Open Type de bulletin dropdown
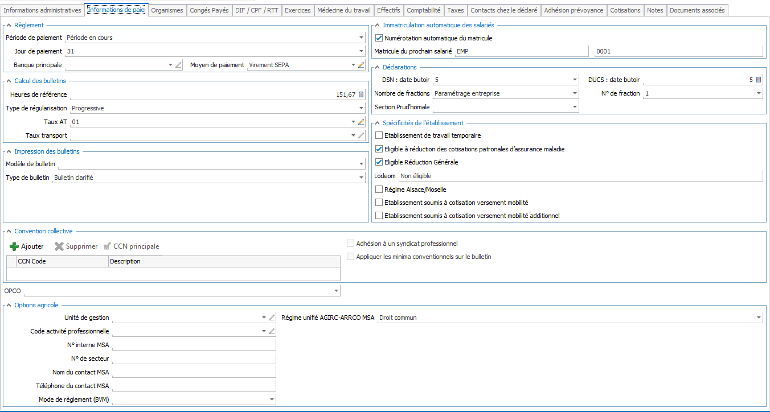Viewport: 770px width, 412px height. (361, 178)
